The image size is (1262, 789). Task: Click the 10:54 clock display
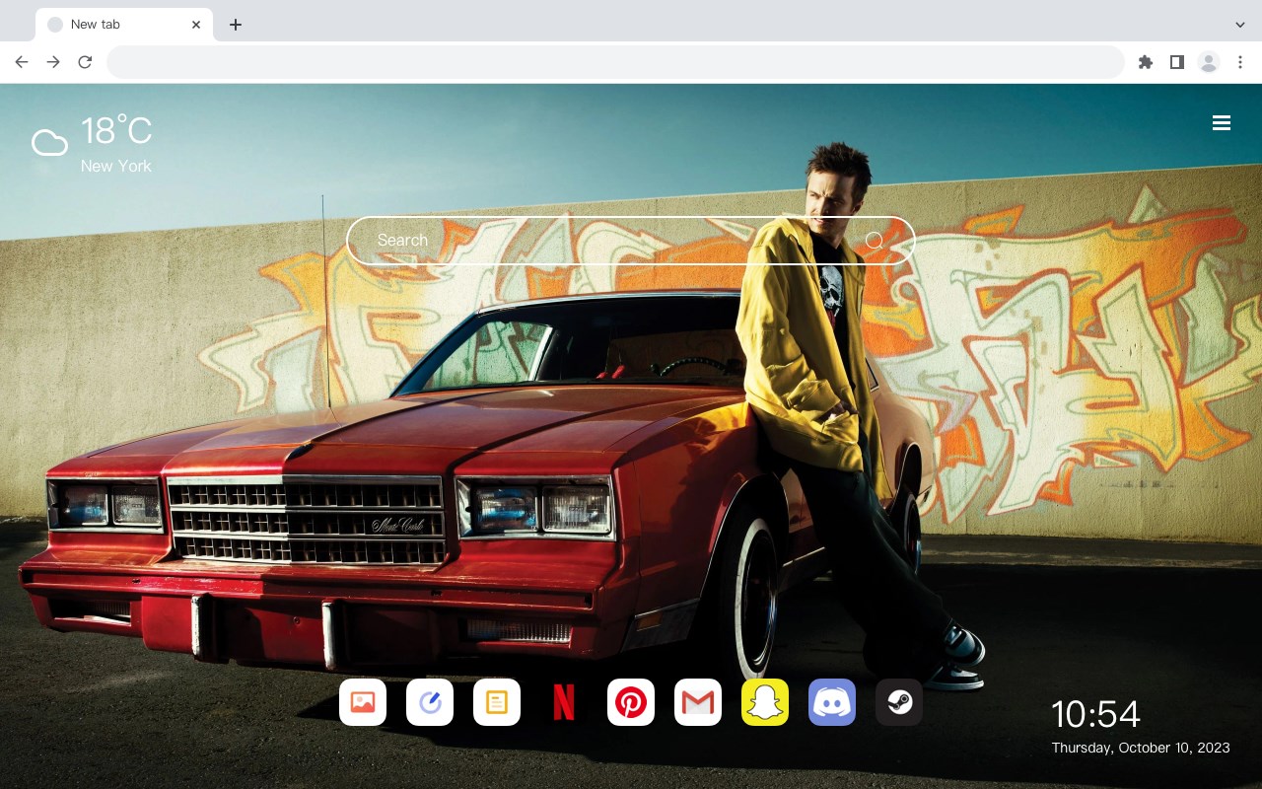1095,714
